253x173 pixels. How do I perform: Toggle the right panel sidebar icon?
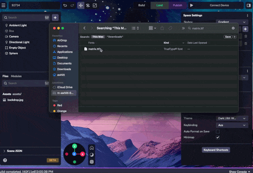(x=248, y=5)
